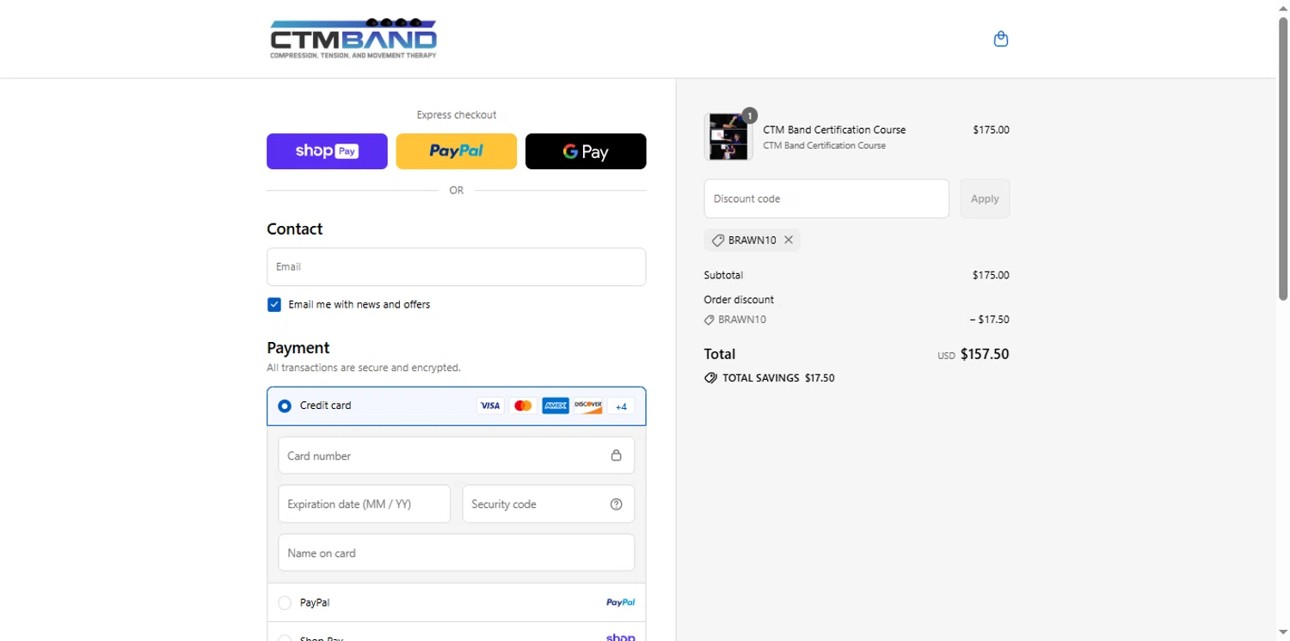Click the Contact heading
Image resolution: width=1290 pixels, height=641 pixels.
(295, 229)
